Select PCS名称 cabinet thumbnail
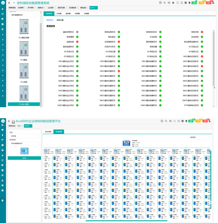Viewport: 218px width, 223px height. pyautogui.click(x=24, y=71)
